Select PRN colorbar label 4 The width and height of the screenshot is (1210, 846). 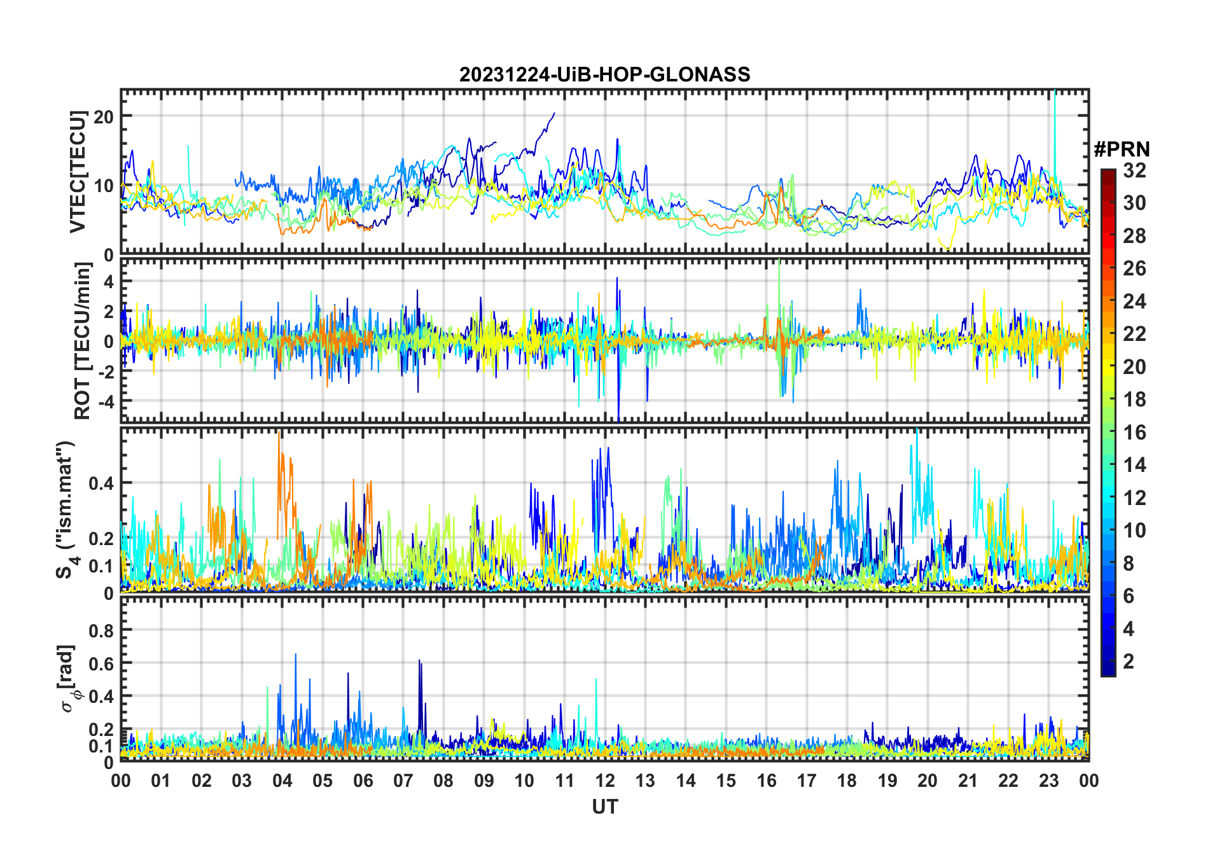[1129, 629]
